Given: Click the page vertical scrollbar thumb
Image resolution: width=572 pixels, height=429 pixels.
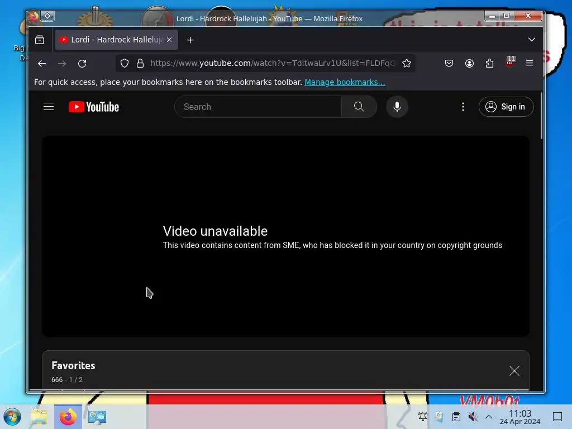Looking at the screenshot, I should [x=541, y=116].
